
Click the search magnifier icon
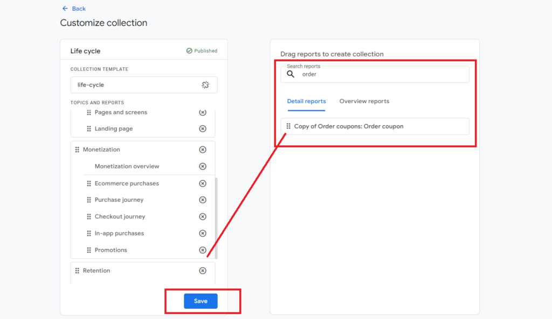pos(291,74)
